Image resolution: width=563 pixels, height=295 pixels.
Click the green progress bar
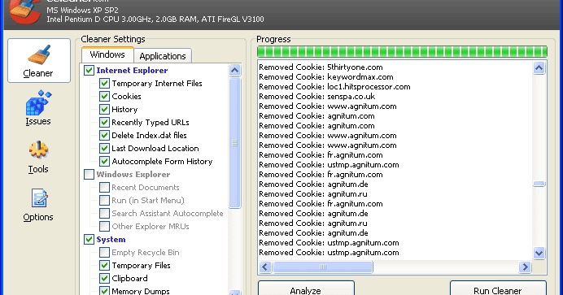click(402, 52)
